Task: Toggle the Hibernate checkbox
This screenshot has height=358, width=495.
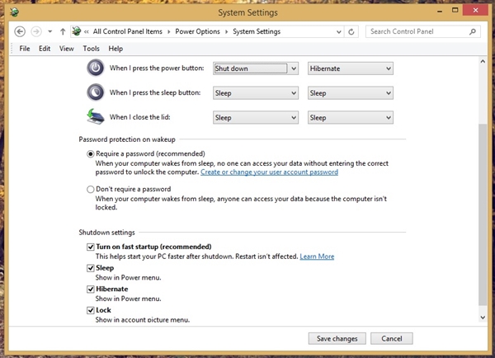Action: click(x=90, y=290)
